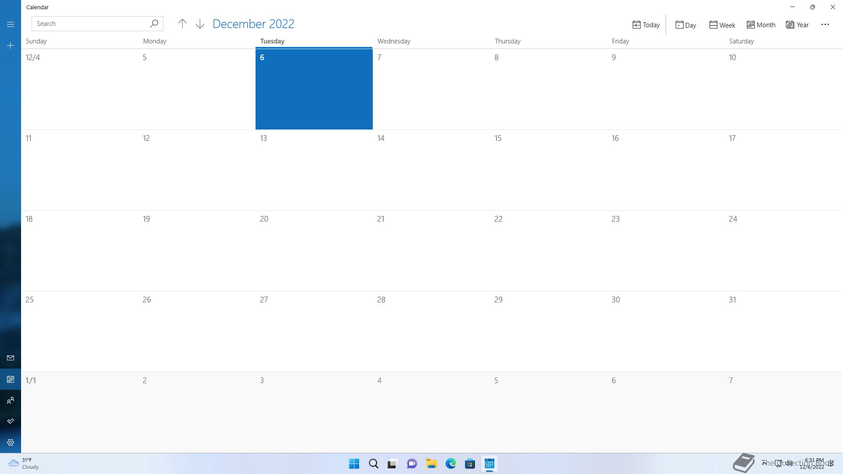Select December 19 in the grid

click(x=197, y=251)
